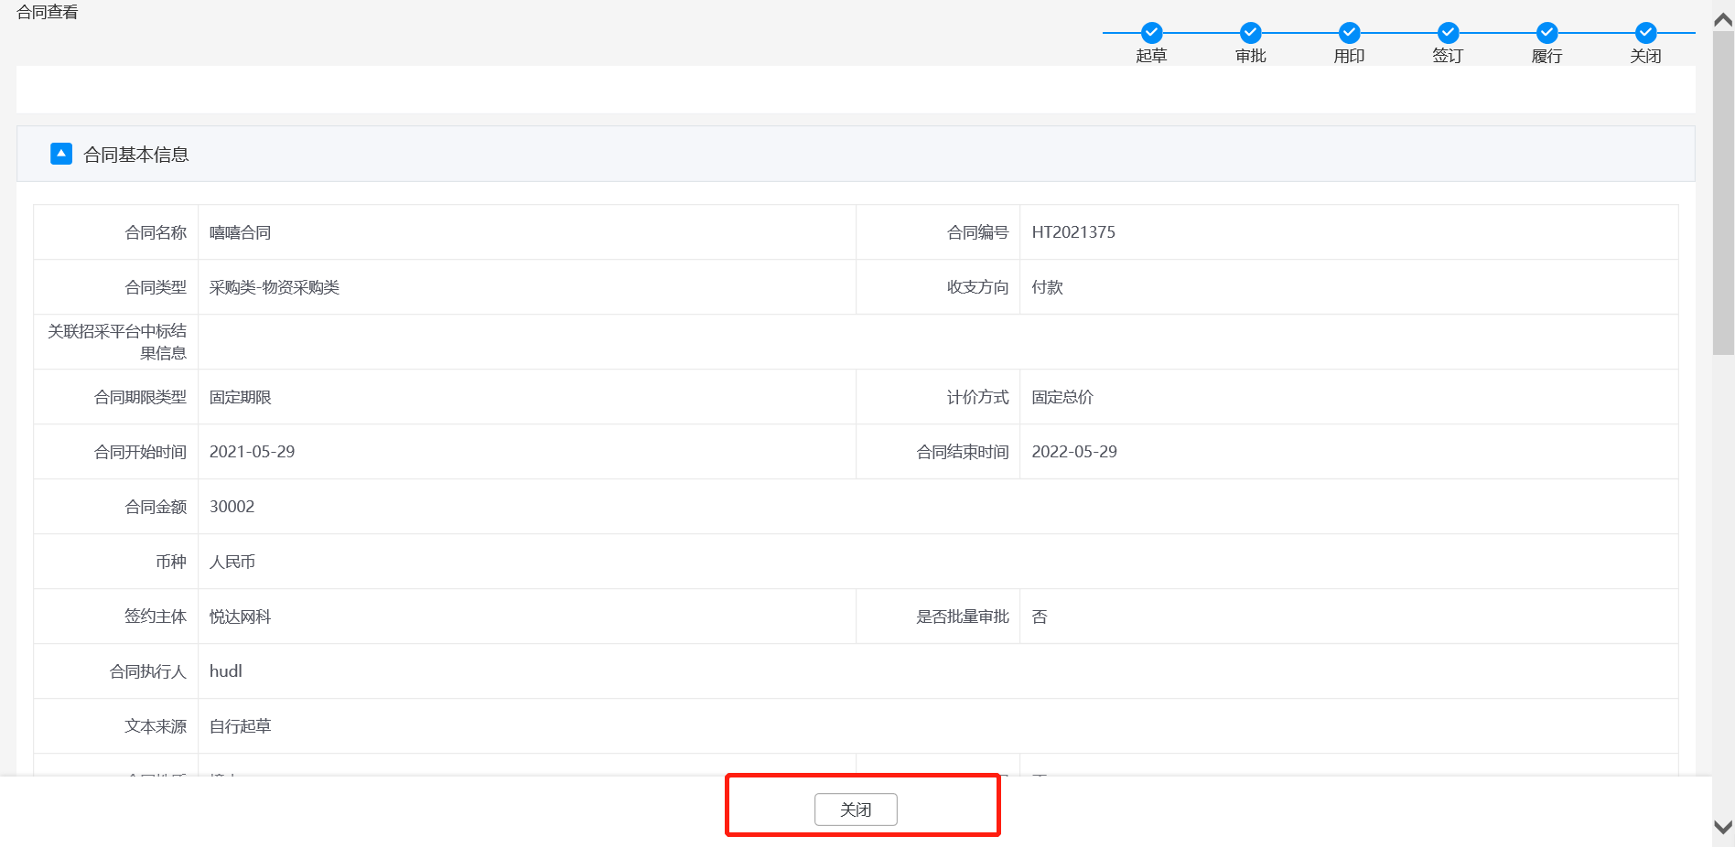
Task: Click the scrollbar up arrow
Action: tap(1723, 19)
